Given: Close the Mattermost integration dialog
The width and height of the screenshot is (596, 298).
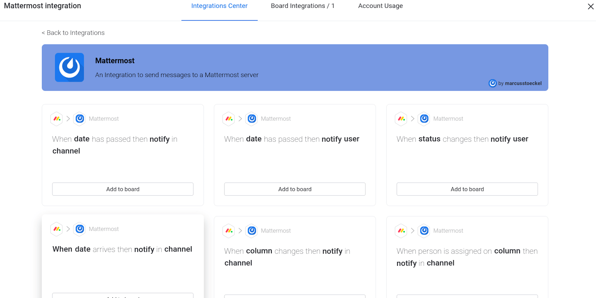Looking at the screenshot, I should pyautogui.click(x=590, y=7).
